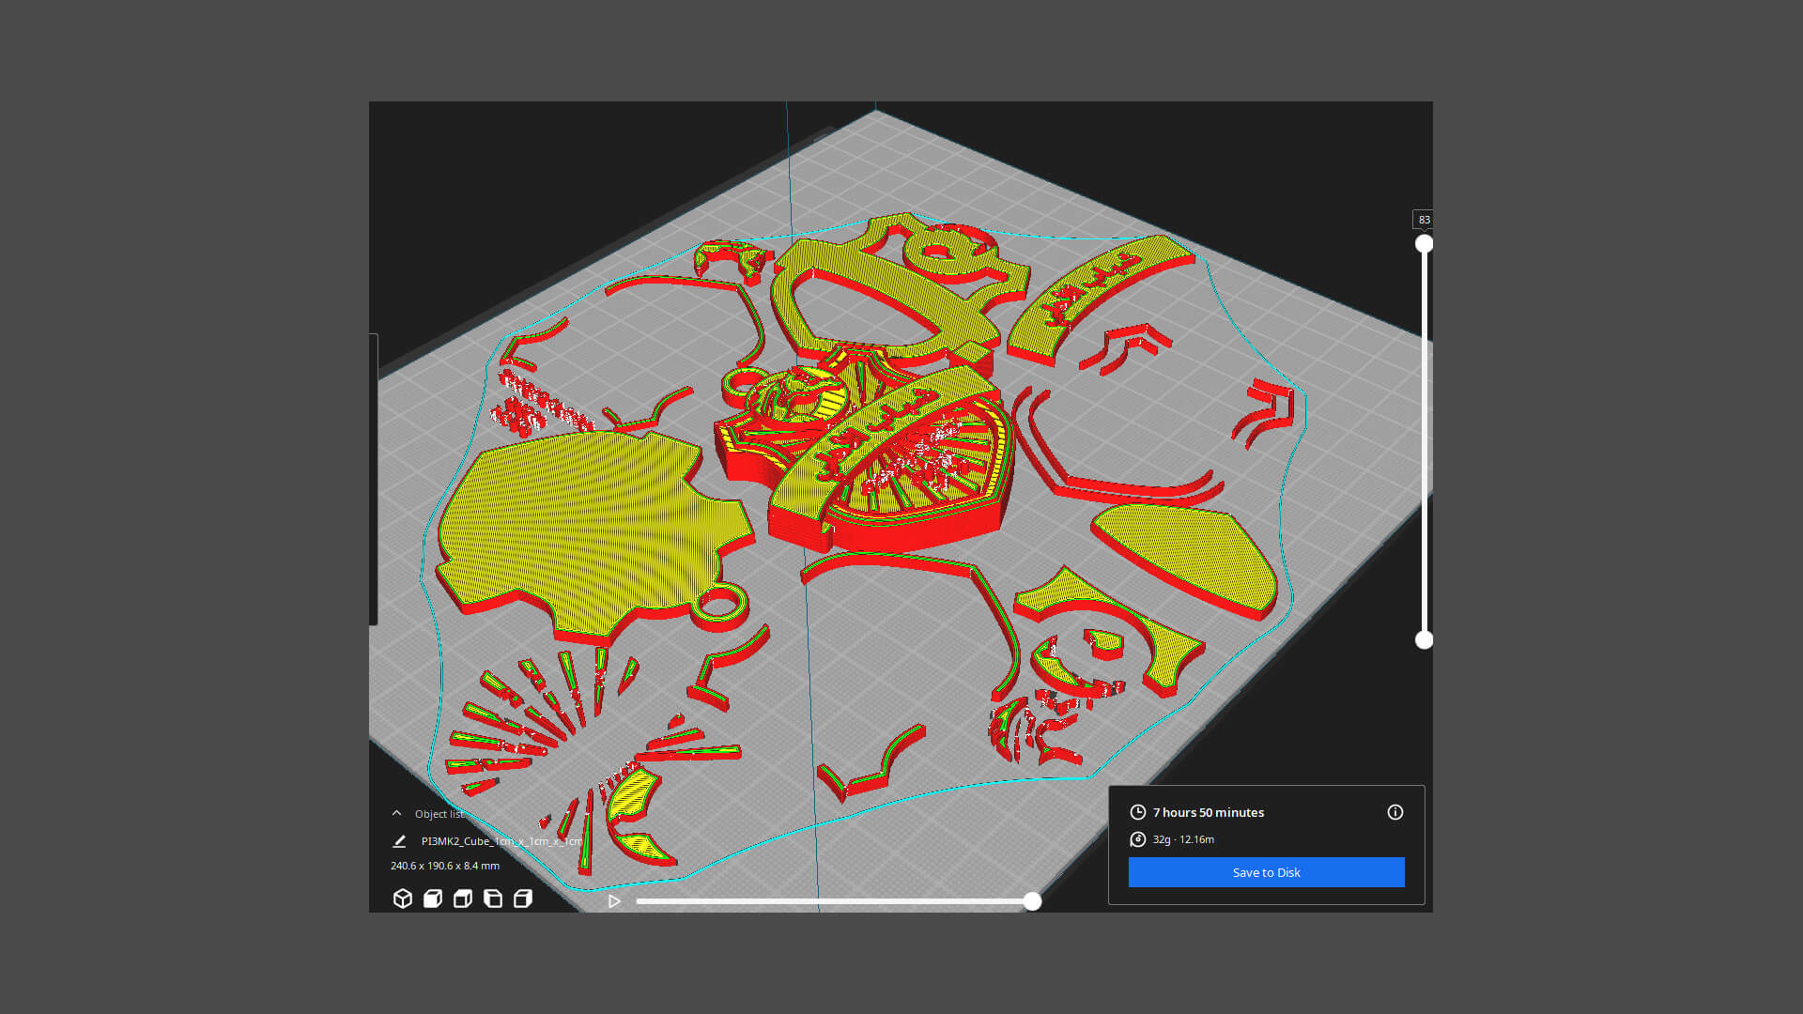Select the left side view cube icon
1803x1014 pixels.
point(493,899)
